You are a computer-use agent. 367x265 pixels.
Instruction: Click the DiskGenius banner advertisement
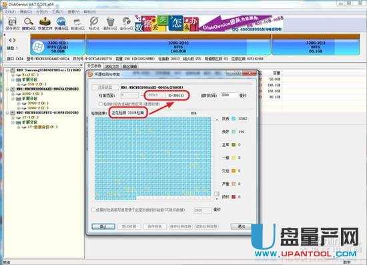point(210,23)
